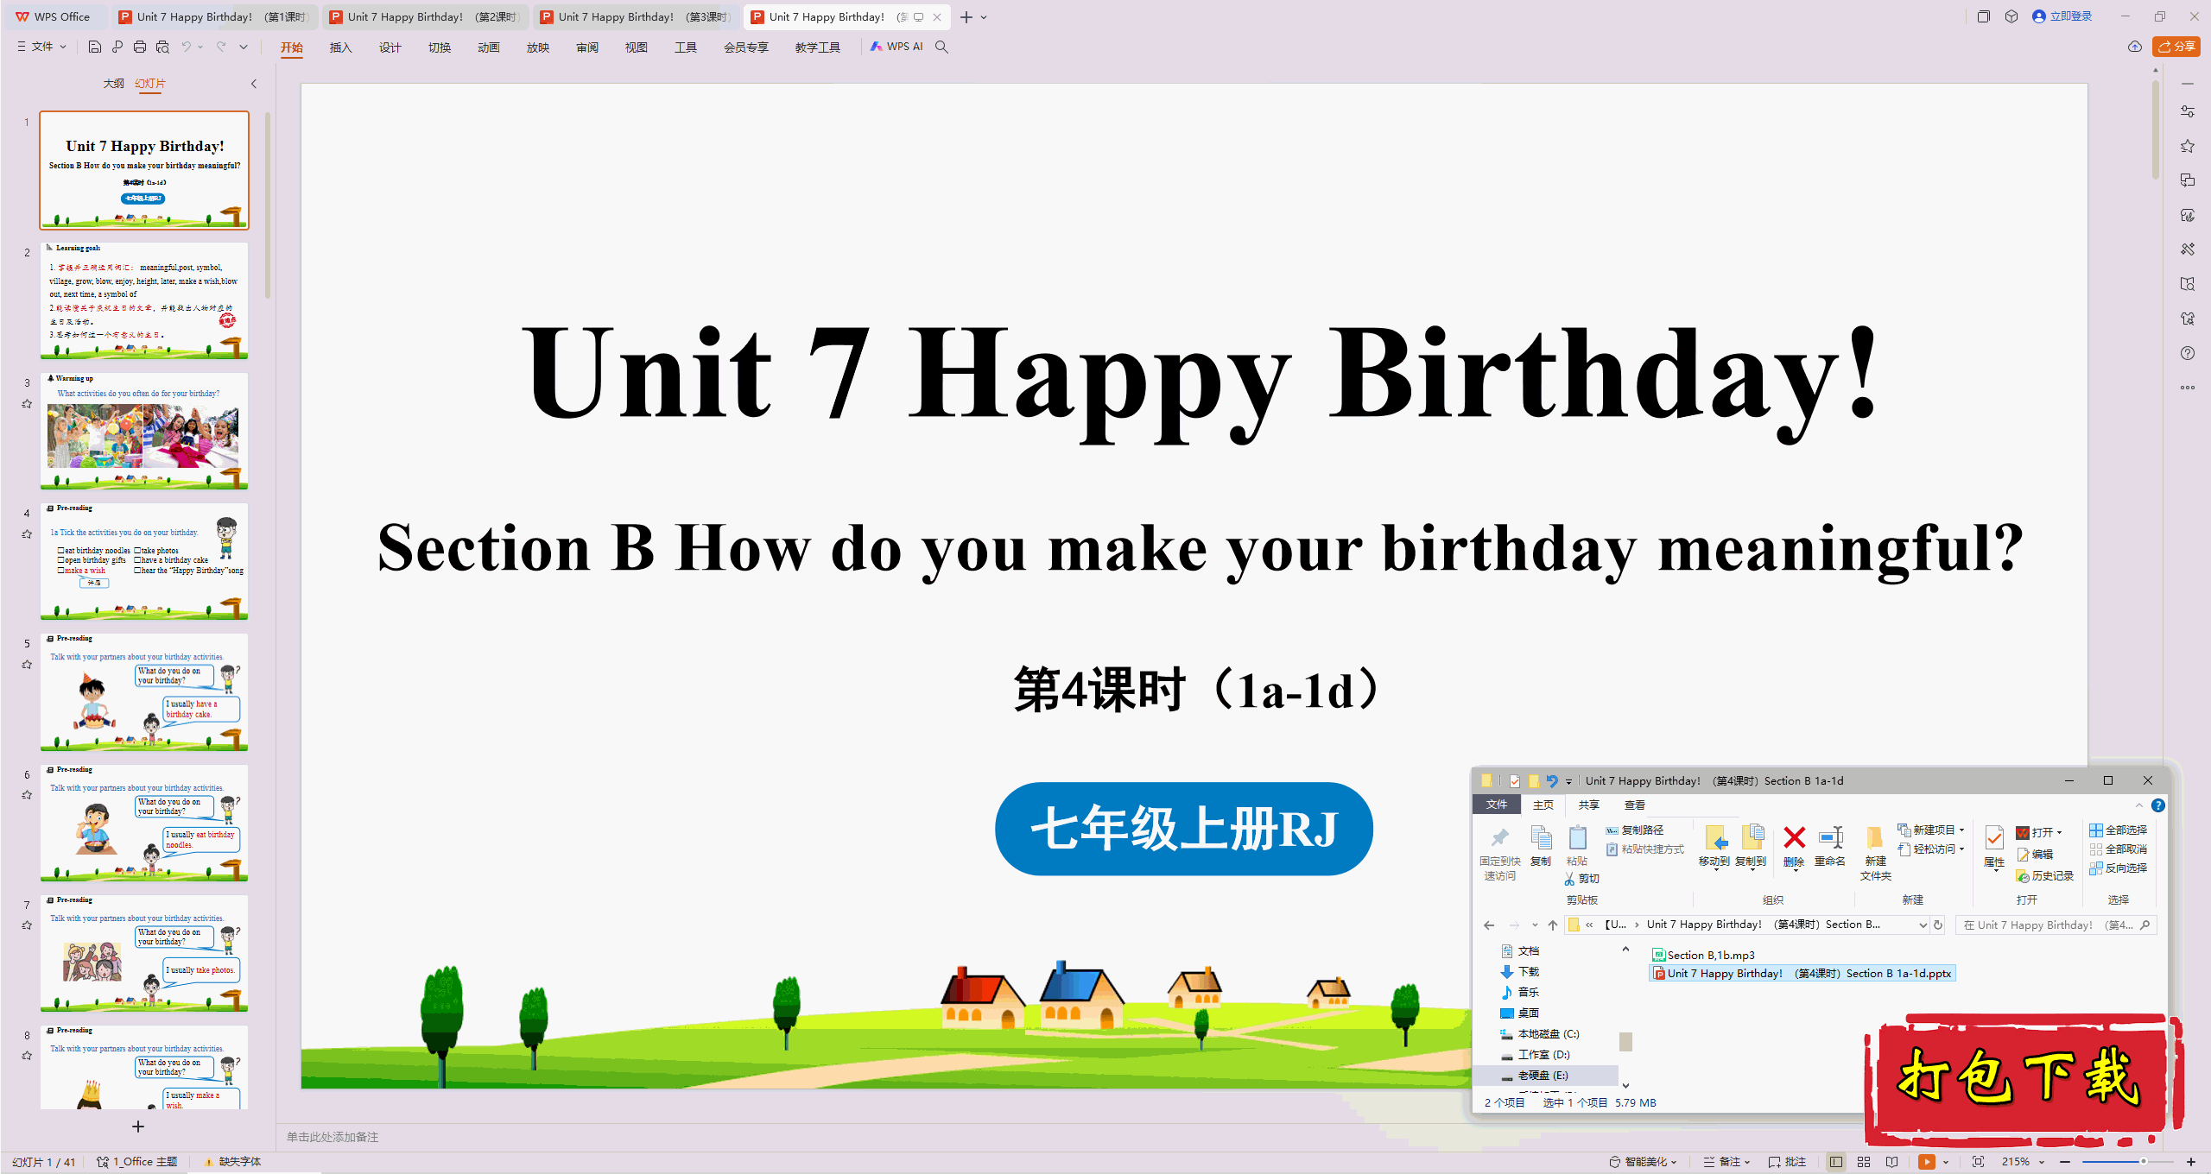The height and width of the screenshot is (1174, 2211).
Task: Click Explorer search input field
Action: [x=2056, y=925]
